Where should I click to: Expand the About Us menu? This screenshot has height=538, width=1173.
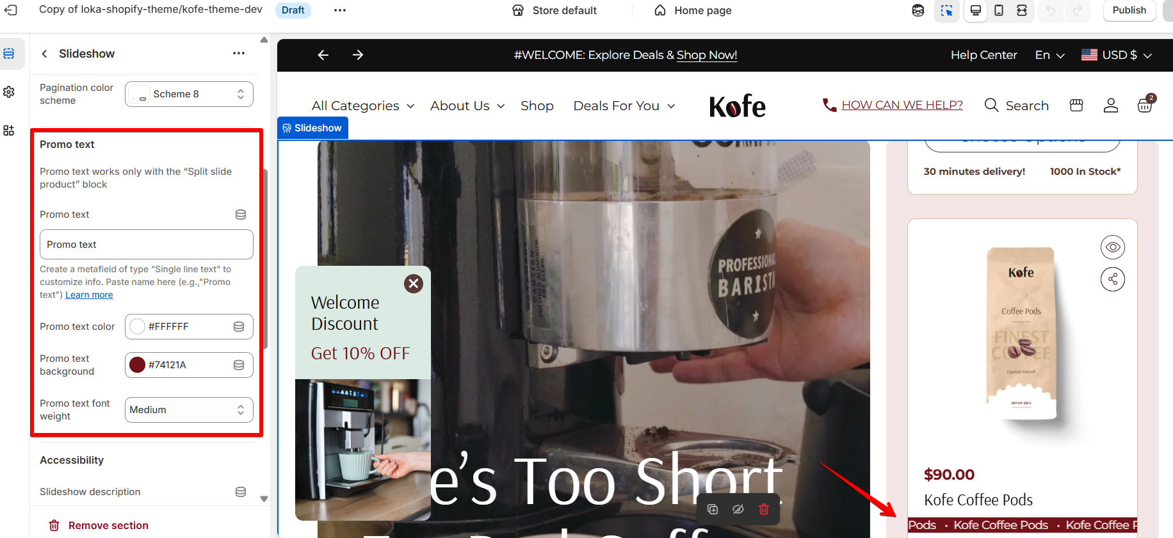click(467, 106)
